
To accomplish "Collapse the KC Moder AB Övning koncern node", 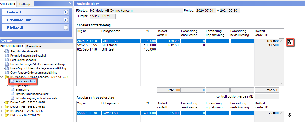I will click(x=2, y=77).
